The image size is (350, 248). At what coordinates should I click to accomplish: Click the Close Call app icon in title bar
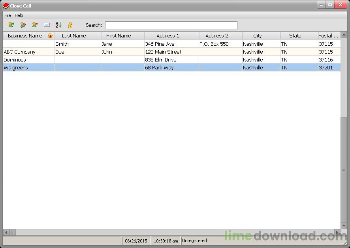[x=6, y=6]
